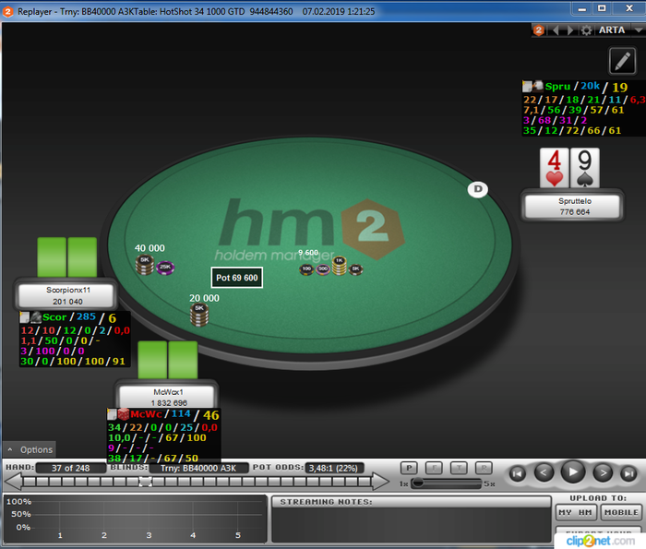The width and height of the screenshot is (646, 549).
Task: Click the note icon beside McWc HUD
Action: 112,414
